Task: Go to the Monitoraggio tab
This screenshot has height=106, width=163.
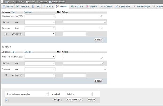Action: coord(141,6)
